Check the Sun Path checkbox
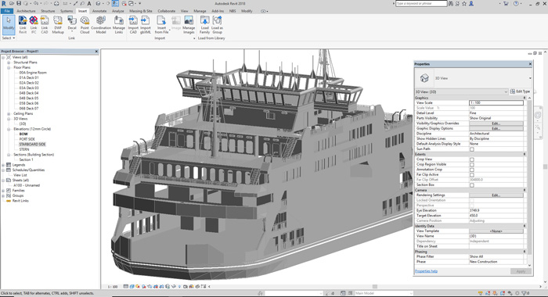 pos(472,149)
